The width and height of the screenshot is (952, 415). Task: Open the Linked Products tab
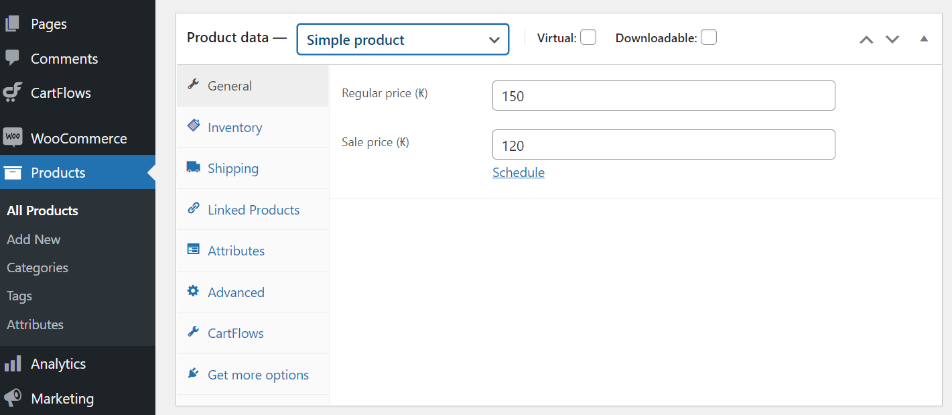click(x=253, y=210)
